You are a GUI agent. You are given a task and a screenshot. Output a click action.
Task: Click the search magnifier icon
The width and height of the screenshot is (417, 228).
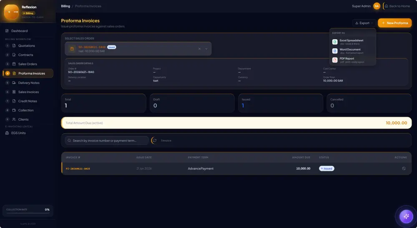tap(69, 140)
